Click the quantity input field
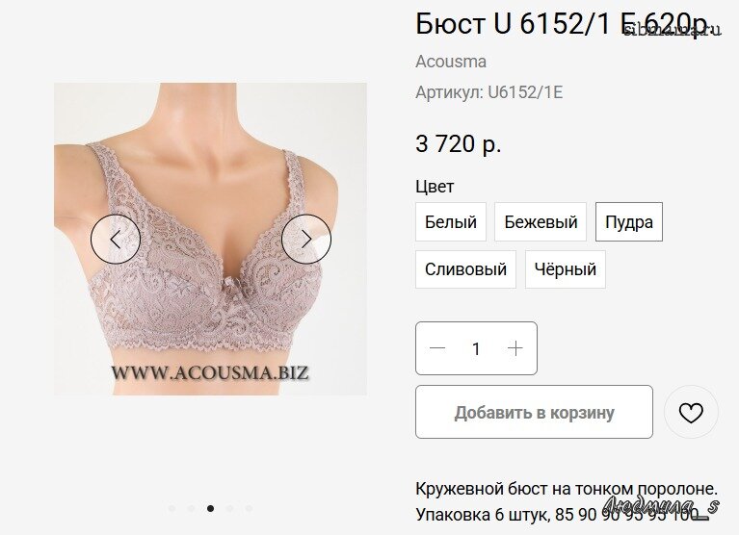 click(476, 348)
